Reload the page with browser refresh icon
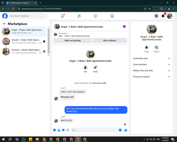The height and width of the screenshot is (142, 177). pos(13,9)
